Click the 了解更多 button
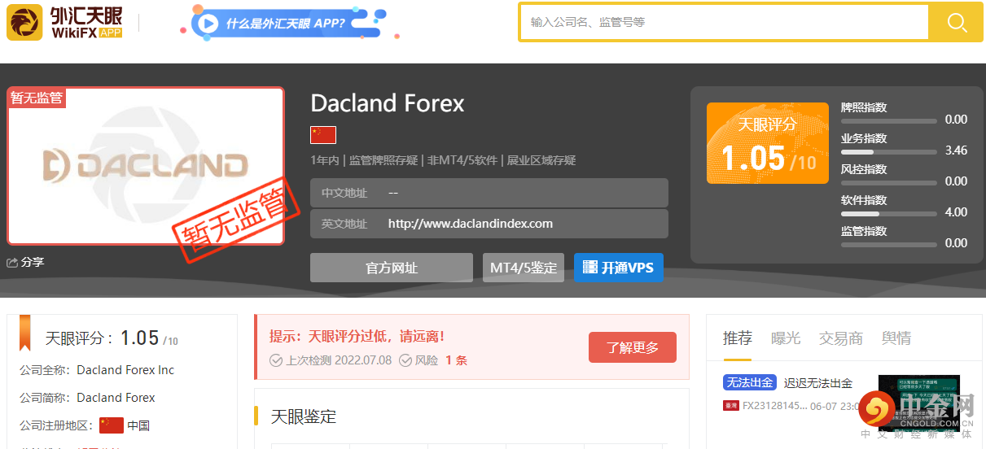Screen dimensions: 986x449 coord(633,347)
